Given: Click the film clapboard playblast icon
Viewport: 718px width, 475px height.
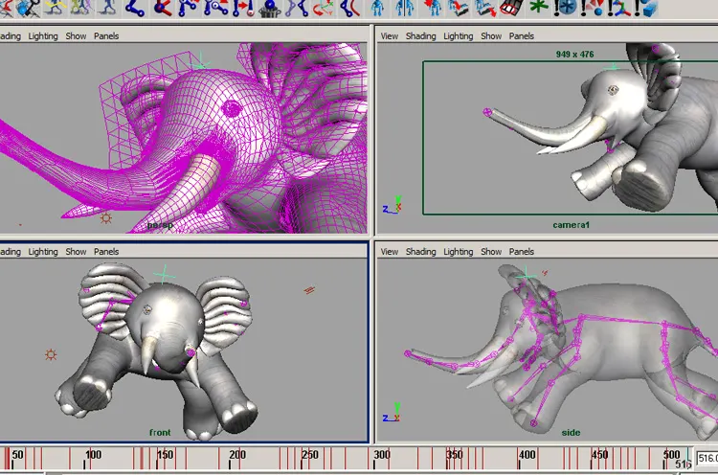Looking at the screenshot, I should coord(511,9).
